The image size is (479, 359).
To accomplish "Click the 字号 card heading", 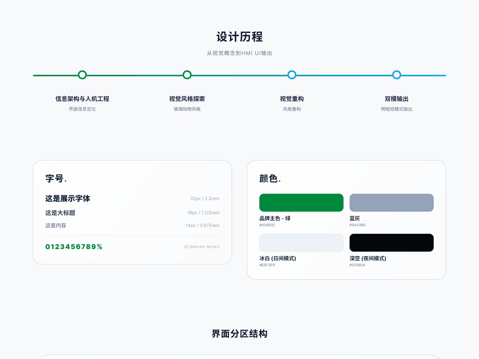I will (x=56, y=178).
